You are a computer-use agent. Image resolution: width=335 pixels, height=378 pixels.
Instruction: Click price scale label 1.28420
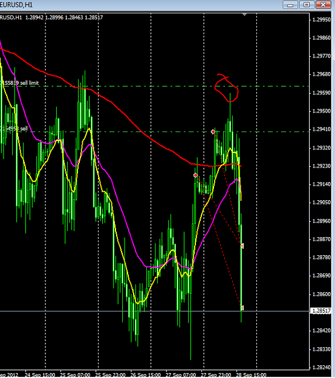click(322, 330)
